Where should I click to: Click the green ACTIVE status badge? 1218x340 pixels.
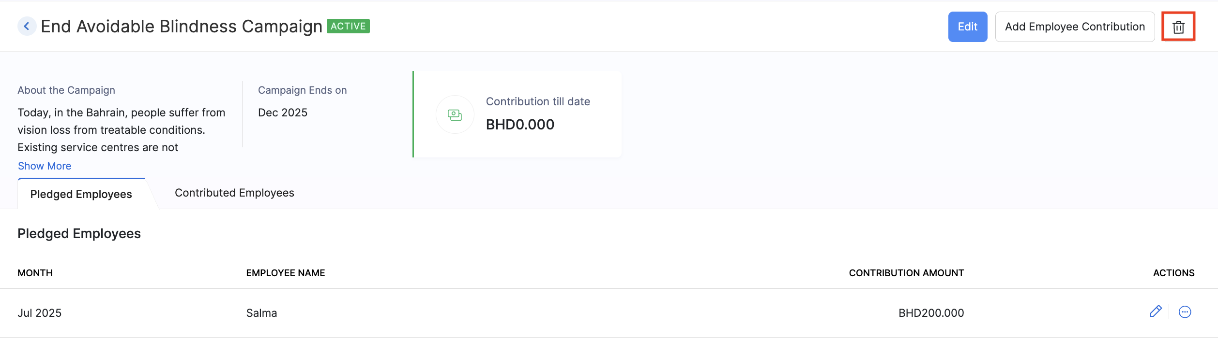348,26
